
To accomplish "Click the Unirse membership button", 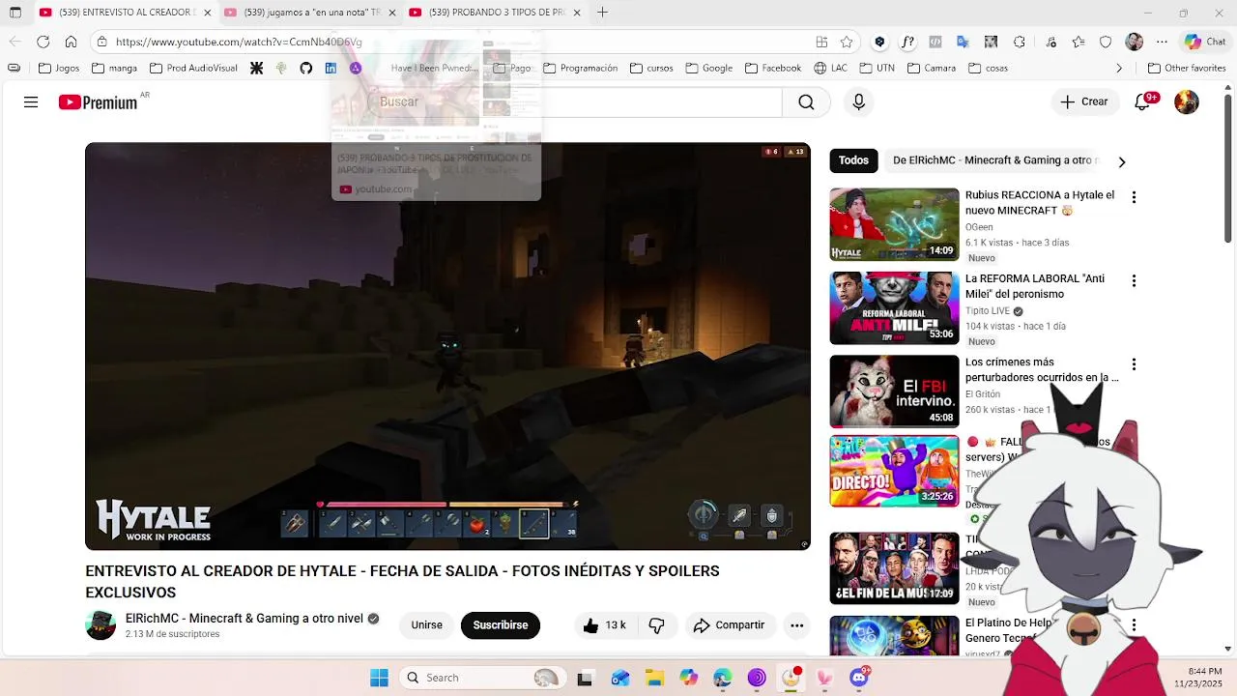I will click(426, 625).
